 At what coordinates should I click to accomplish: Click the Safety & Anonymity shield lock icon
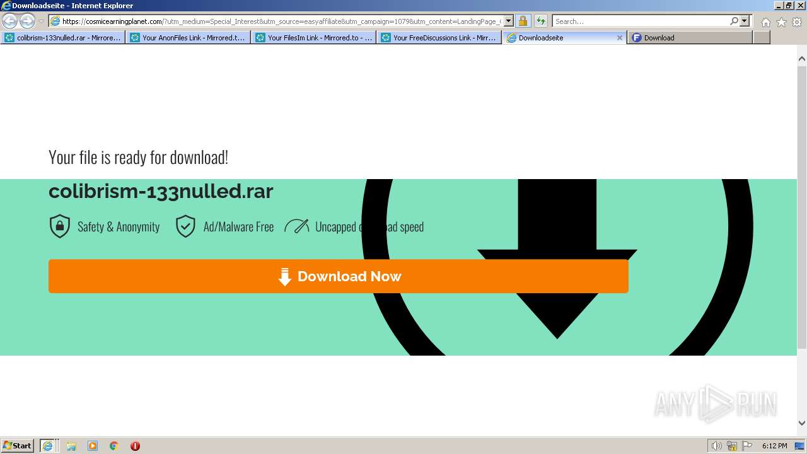pos(60,226)
